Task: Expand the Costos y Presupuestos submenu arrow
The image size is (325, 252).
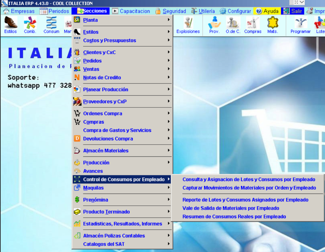Action: point(169,40)
